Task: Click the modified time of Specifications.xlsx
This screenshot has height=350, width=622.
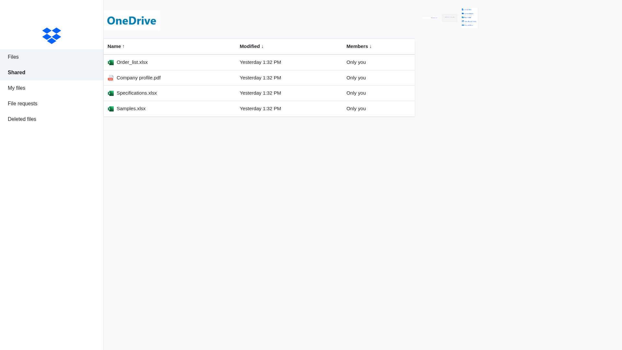Action: 260,93
